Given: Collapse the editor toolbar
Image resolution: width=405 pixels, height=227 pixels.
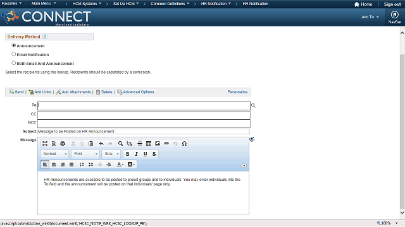Looking at the screenshot, I should pos(244,165).
